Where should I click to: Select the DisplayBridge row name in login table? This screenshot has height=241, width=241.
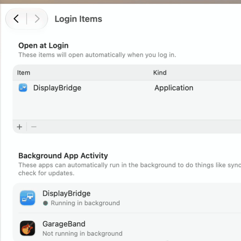coord(57,88)
